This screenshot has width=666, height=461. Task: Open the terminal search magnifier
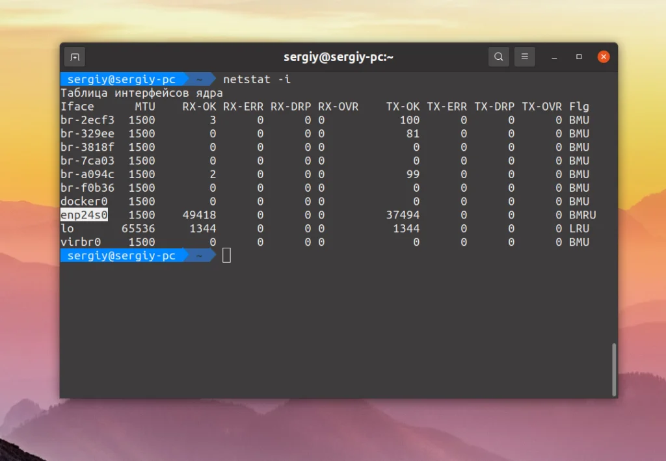click(x=498, y=57)
